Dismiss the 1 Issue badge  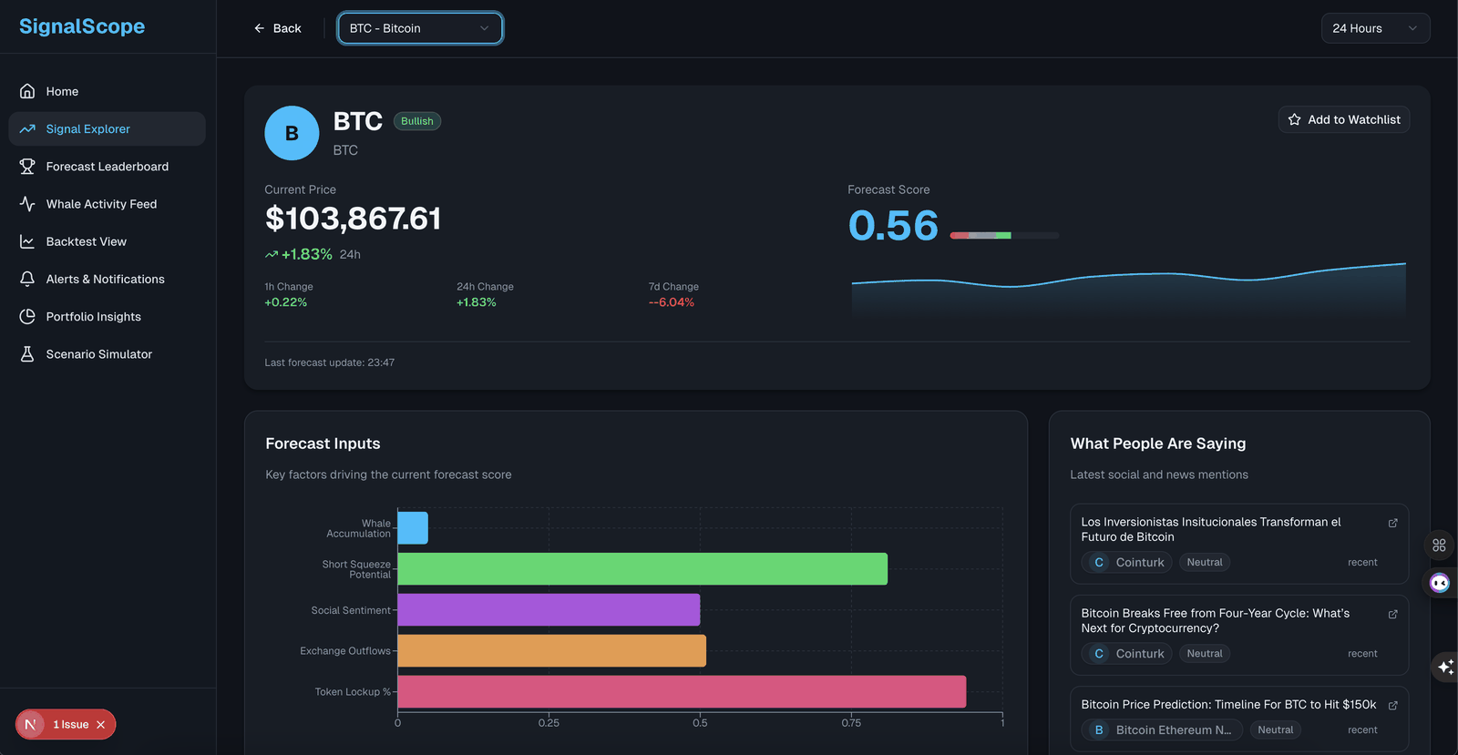pos(101,725)
